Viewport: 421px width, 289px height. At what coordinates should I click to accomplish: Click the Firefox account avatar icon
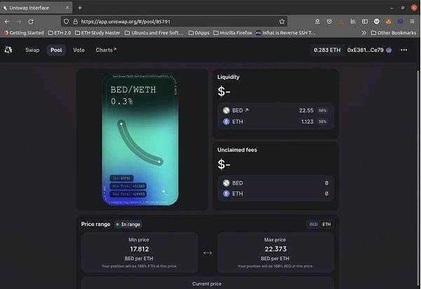point(376,22)
